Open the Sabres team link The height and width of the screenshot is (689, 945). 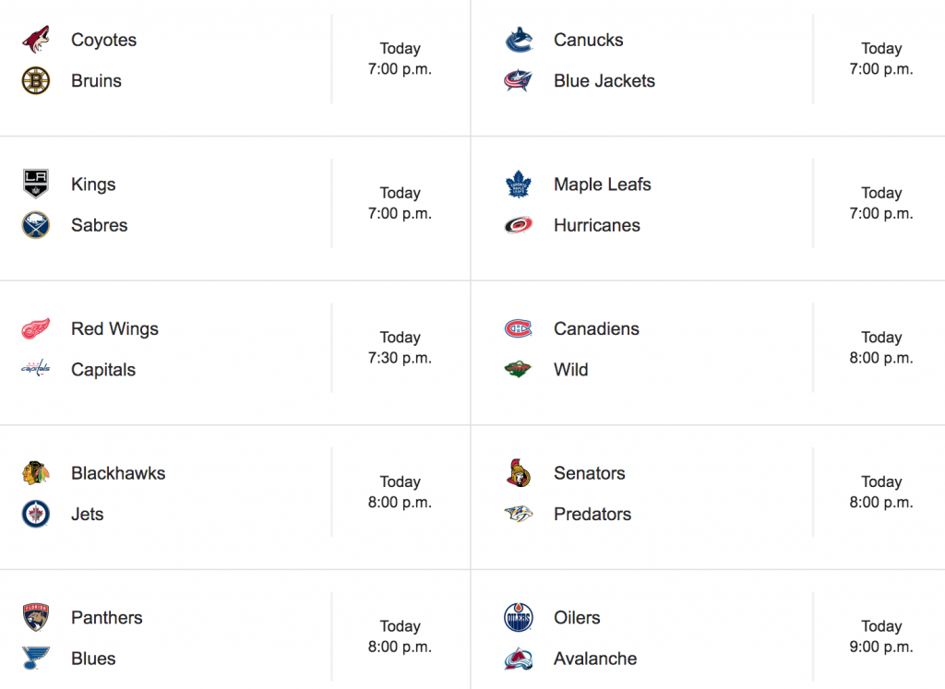(x=100, y=225)
